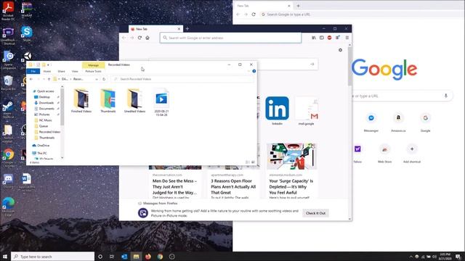Click Chrome icon in taskbar
The height and width of the screenshot is (261, 465).
[x=160, y=257]
